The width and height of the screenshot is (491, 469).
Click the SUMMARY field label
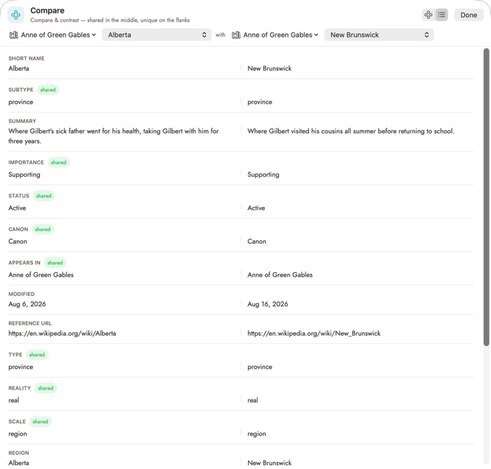tap(22, 121)
